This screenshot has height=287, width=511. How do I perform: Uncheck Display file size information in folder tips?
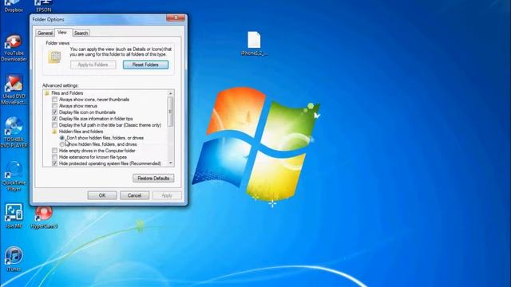click(55, 119)
